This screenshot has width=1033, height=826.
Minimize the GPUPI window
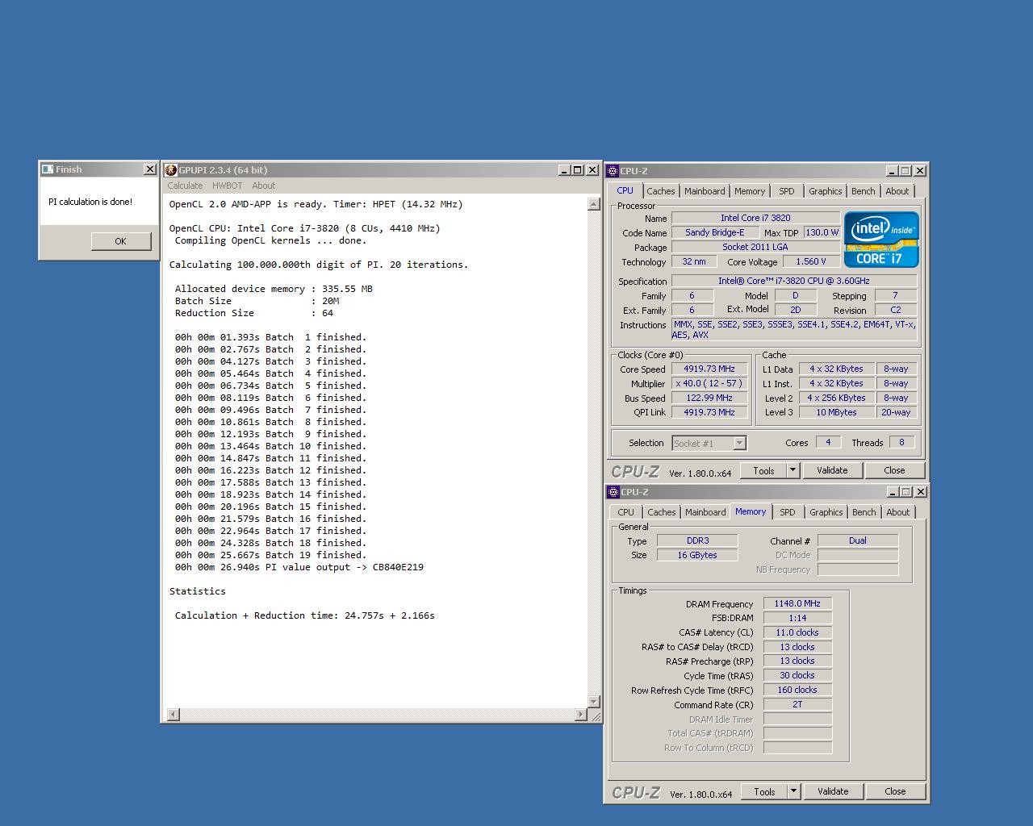565,170
